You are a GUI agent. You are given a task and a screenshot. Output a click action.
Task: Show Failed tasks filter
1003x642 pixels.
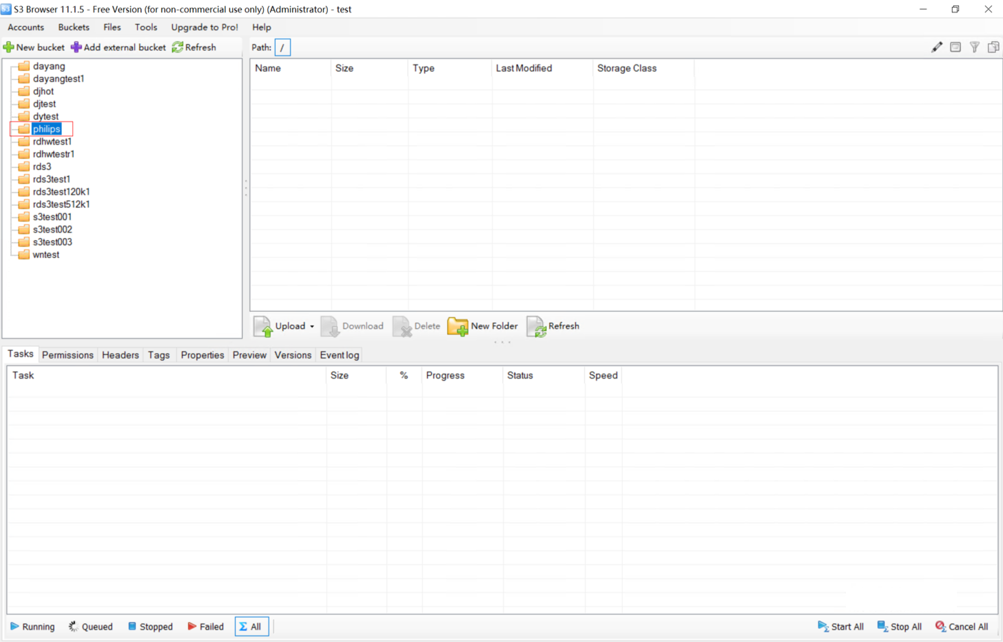tap(206, 627)
